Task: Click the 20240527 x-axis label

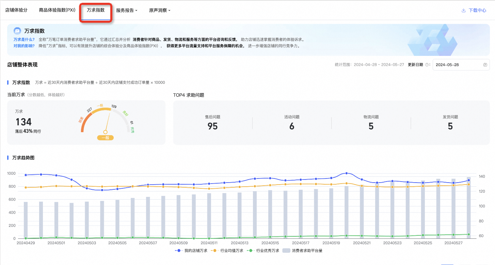Action: coord(453,243)
